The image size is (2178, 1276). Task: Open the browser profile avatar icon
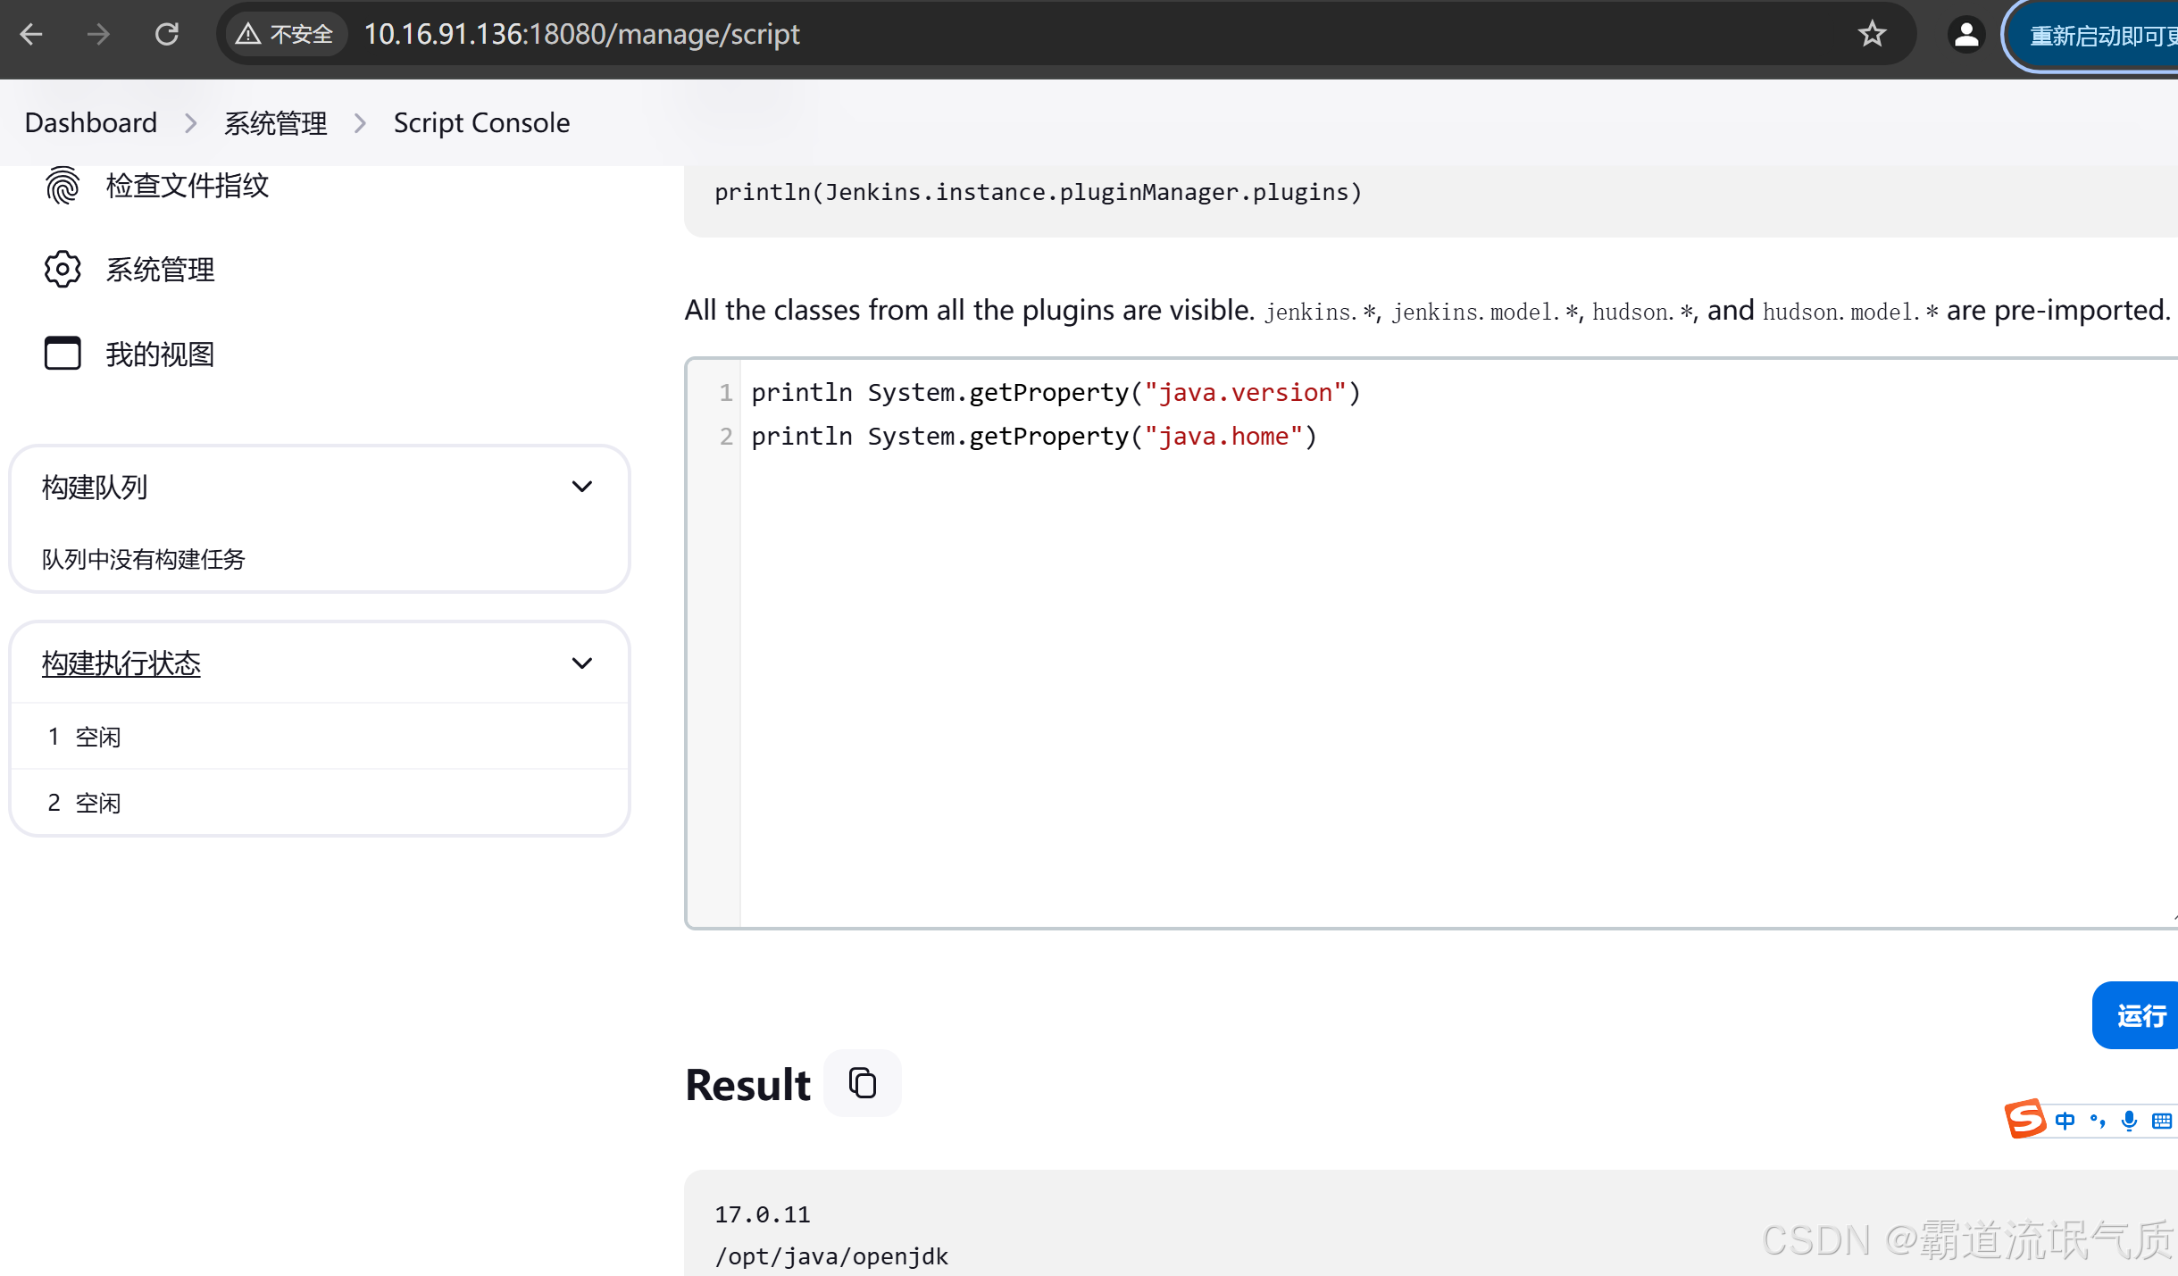tap(1965, 34)
